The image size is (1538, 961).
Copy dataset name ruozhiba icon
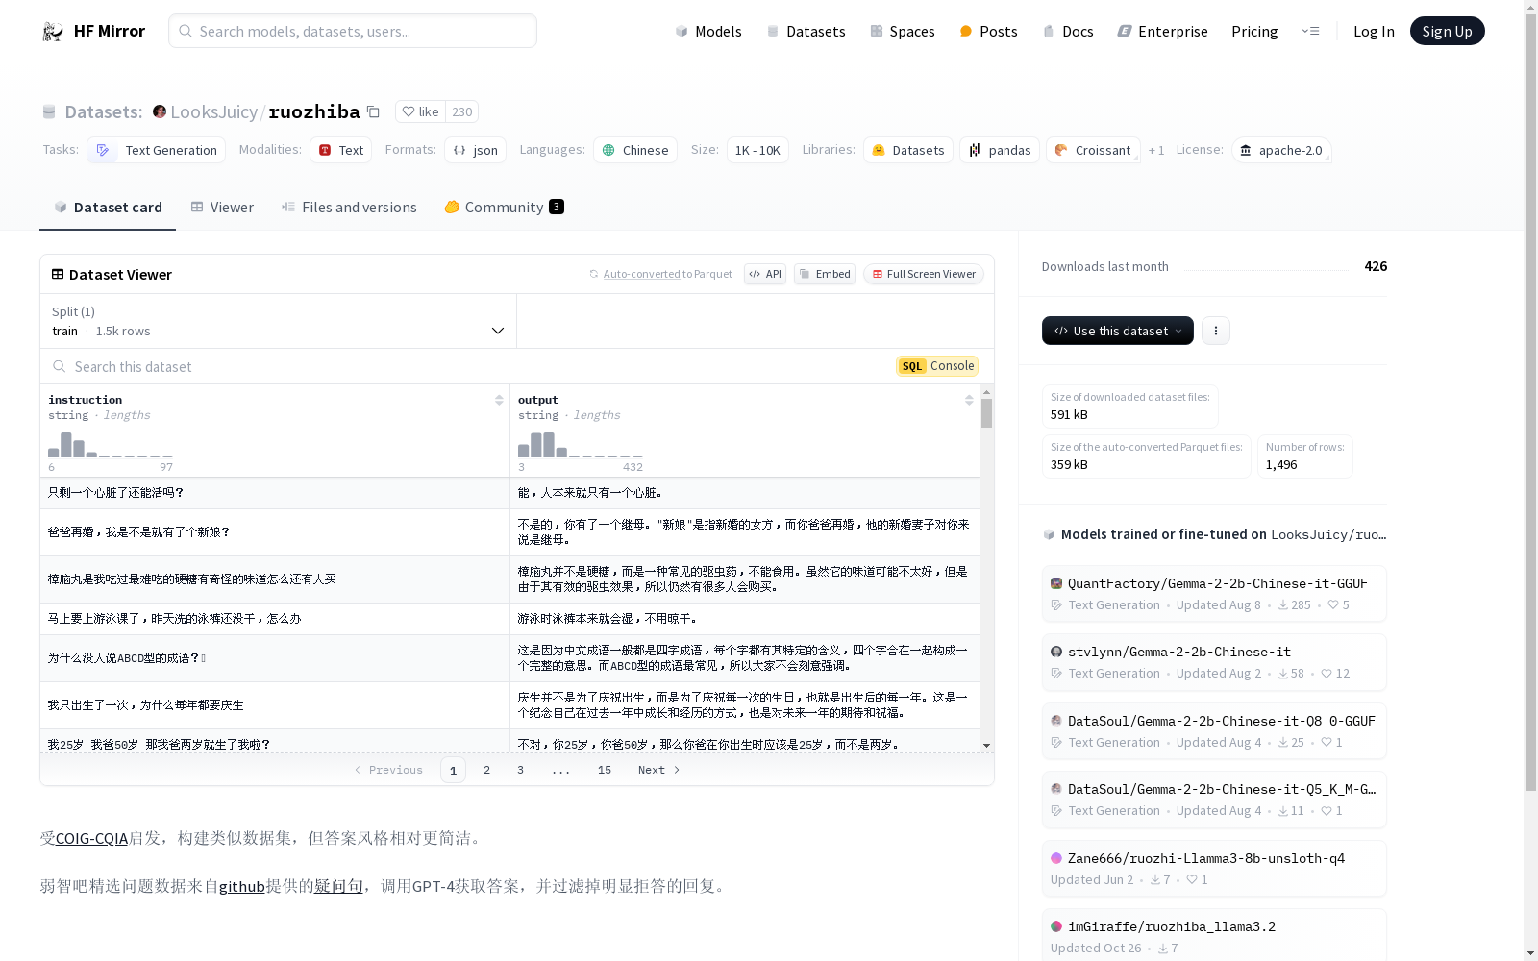(374, 112)
